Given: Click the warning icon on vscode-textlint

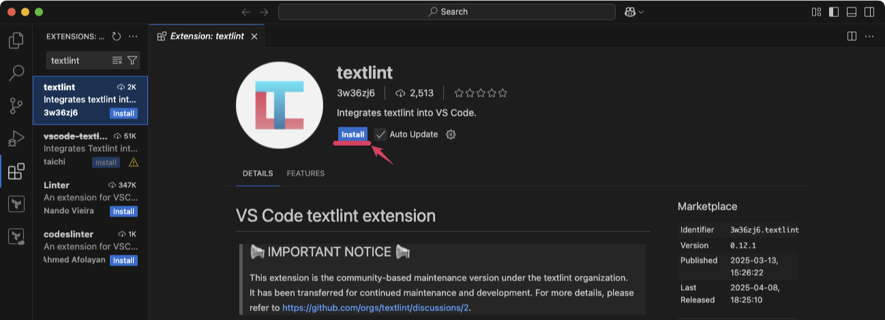Looking at the screenshot, I should 133,162.
